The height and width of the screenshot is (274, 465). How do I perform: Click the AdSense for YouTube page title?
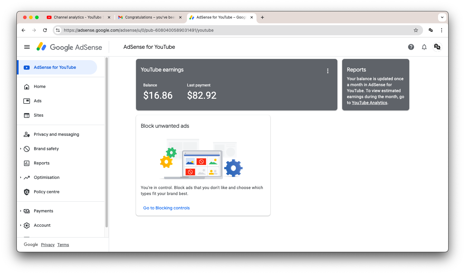(149, 47)
